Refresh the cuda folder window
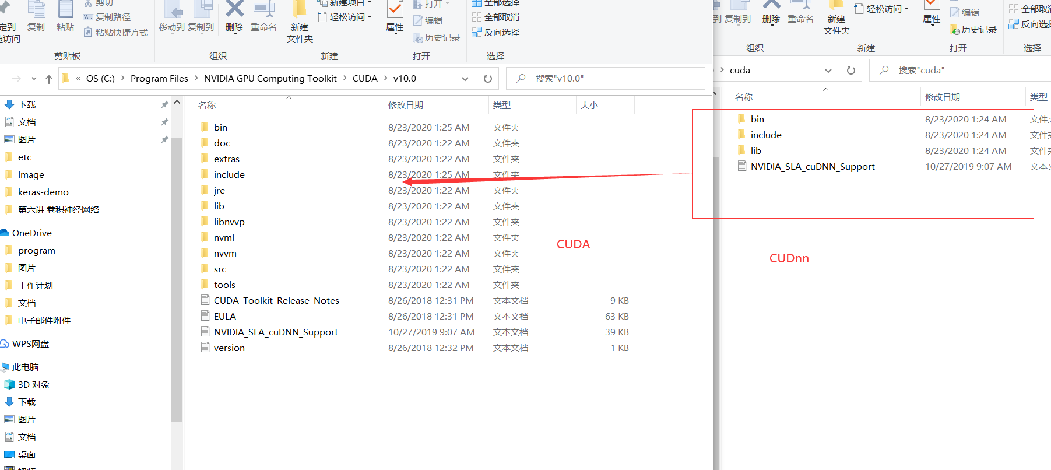Image resolution: width=1051 pixels, height=470 pixels. point(851,71)
